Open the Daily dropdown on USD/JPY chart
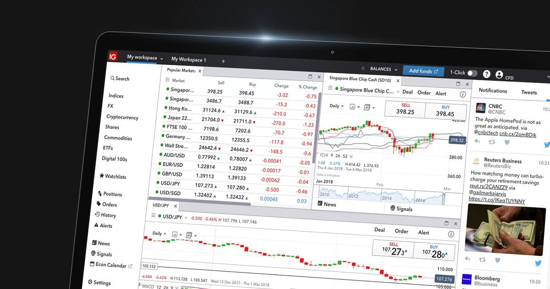Viewport: 550px width, 289px height. point(159,233)
